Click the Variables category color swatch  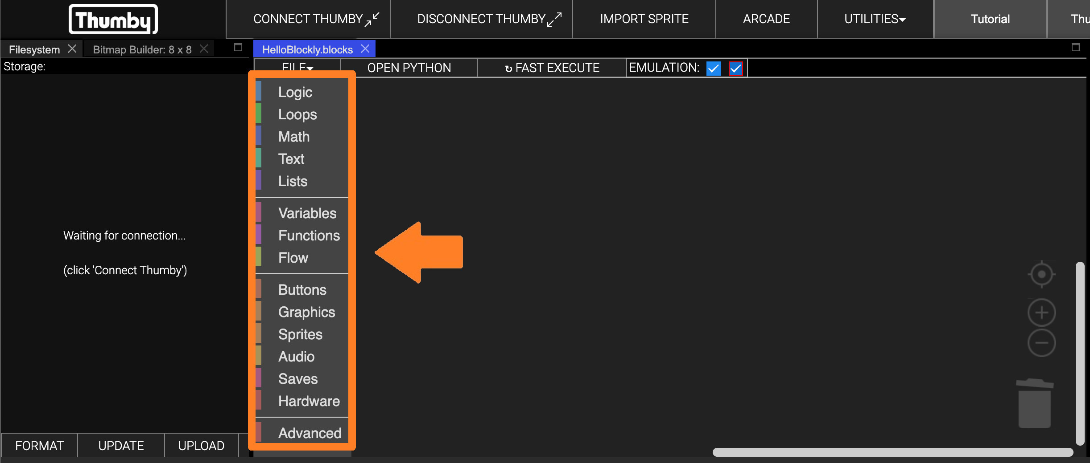pos(259,213)
